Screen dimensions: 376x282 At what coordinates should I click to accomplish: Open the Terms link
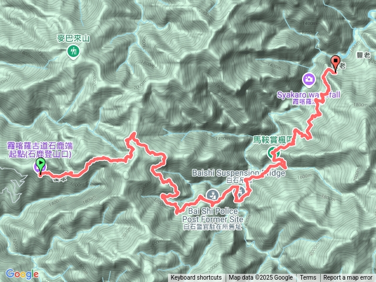pos(308,278)
